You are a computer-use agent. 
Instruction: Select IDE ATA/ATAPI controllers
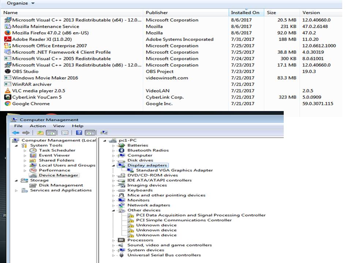point(159,180)
